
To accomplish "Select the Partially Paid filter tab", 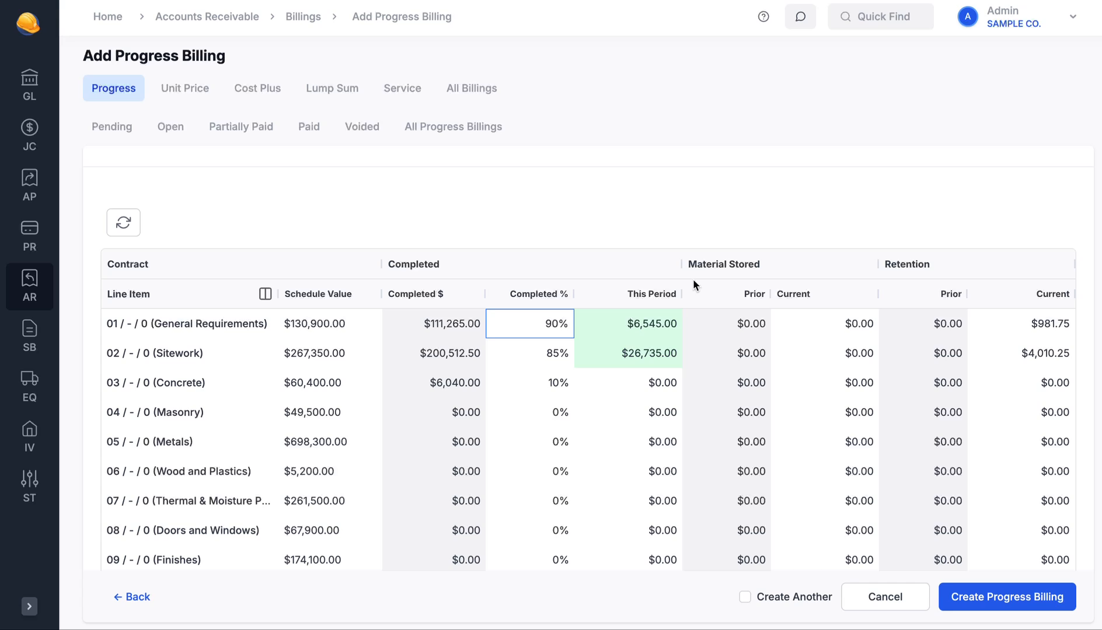I will pos(241,126).
